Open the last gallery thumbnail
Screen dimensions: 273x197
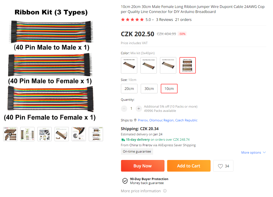96,134
